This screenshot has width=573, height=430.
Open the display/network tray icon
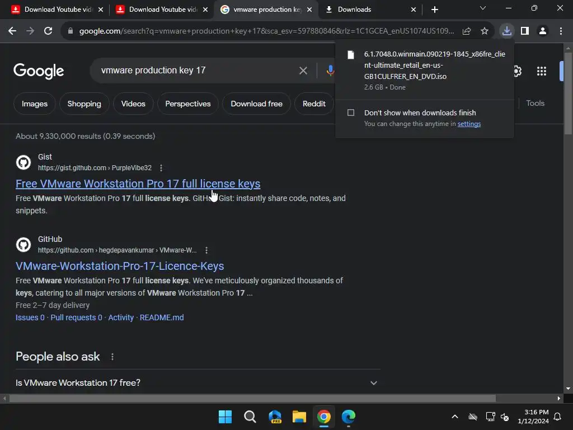[490, 417]
